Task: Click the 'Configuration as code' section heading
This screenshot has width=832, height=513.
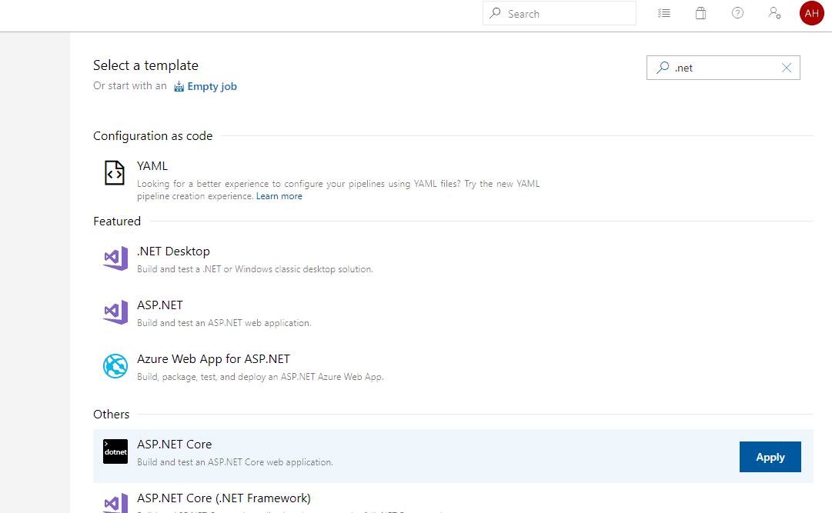Action: pyautogui.click(x=153, y=136)
